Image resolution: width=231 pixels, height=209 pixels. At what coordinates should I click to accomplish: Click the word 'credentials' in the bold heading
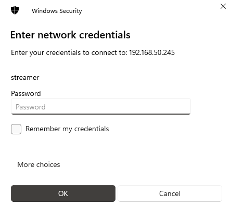[x=105, y=35]
